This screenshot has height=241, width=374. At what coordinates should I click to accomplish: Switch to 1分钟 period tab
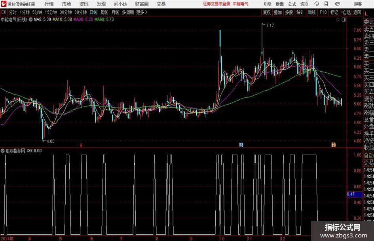(x=25, y=12)
